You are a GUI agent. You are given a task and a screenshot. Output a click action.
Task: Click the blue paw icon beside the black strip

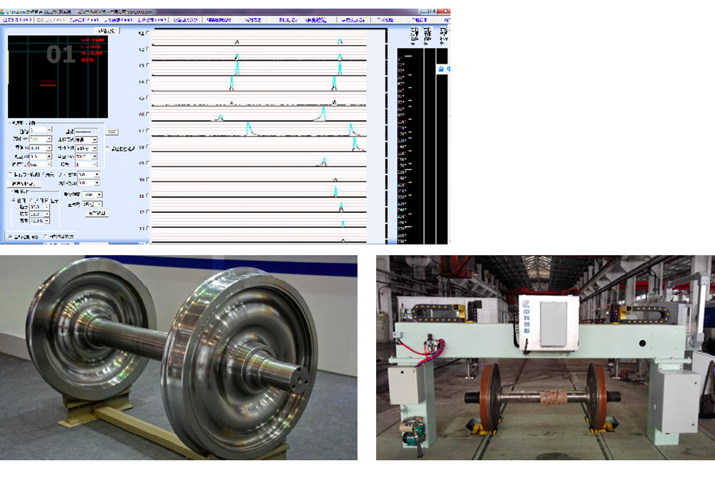(x=441, y=69)
